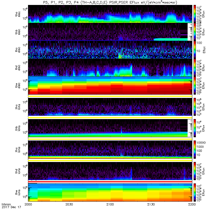Click the 2130 time axis label
206x220 pixels.
151,204
